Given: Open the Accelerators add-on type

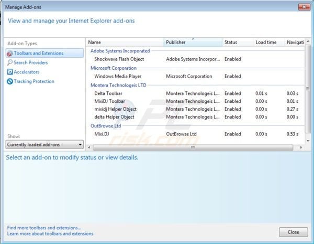Looking at the screenshot, I should (27, 72).
